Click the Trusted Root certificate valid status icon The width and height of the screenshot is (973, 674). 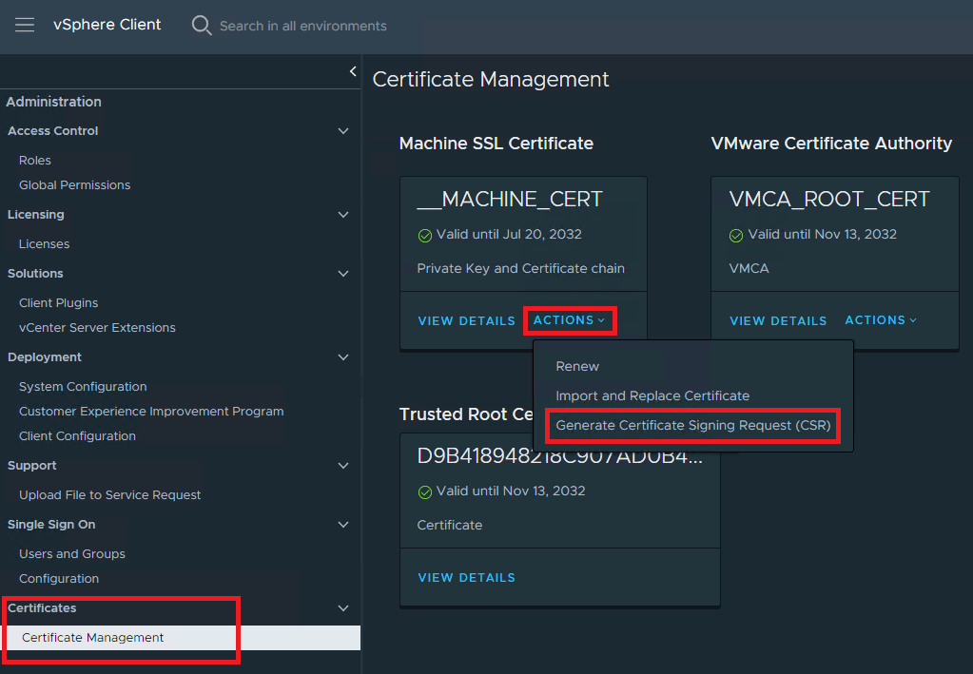[x=424, y=491]
